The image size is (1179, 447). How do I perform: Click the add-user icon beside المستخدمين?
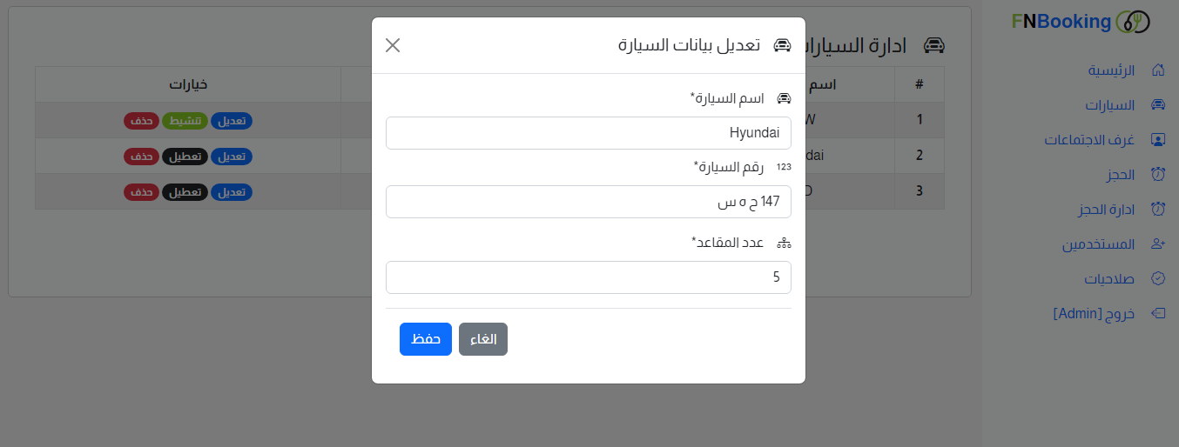coord(1158,244)
